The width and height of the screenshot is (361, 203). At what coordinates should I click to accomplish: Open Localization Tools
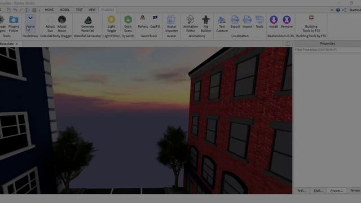(259, 22)
